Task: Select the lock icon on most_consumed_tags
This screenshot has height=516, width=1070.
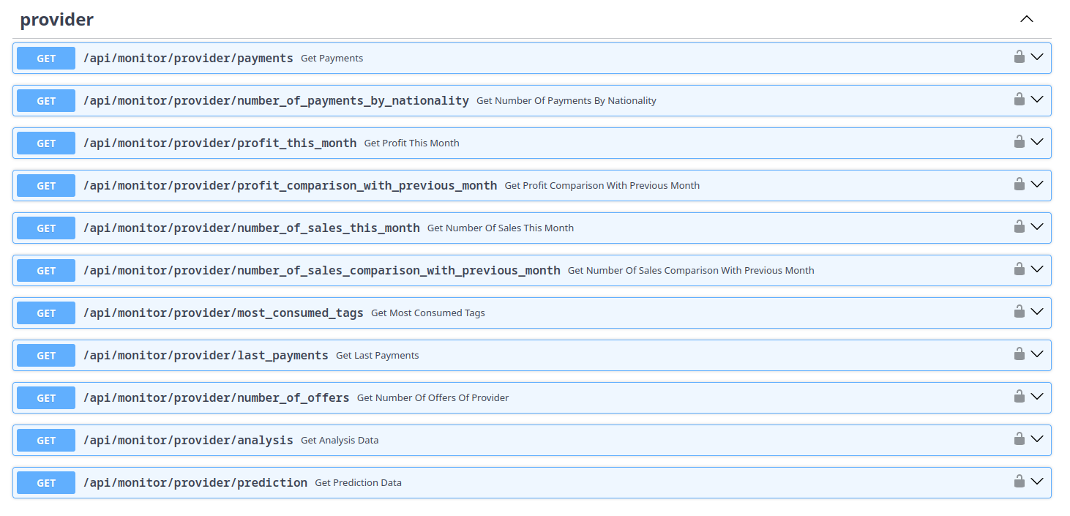Action: (x=1020, y=312)
